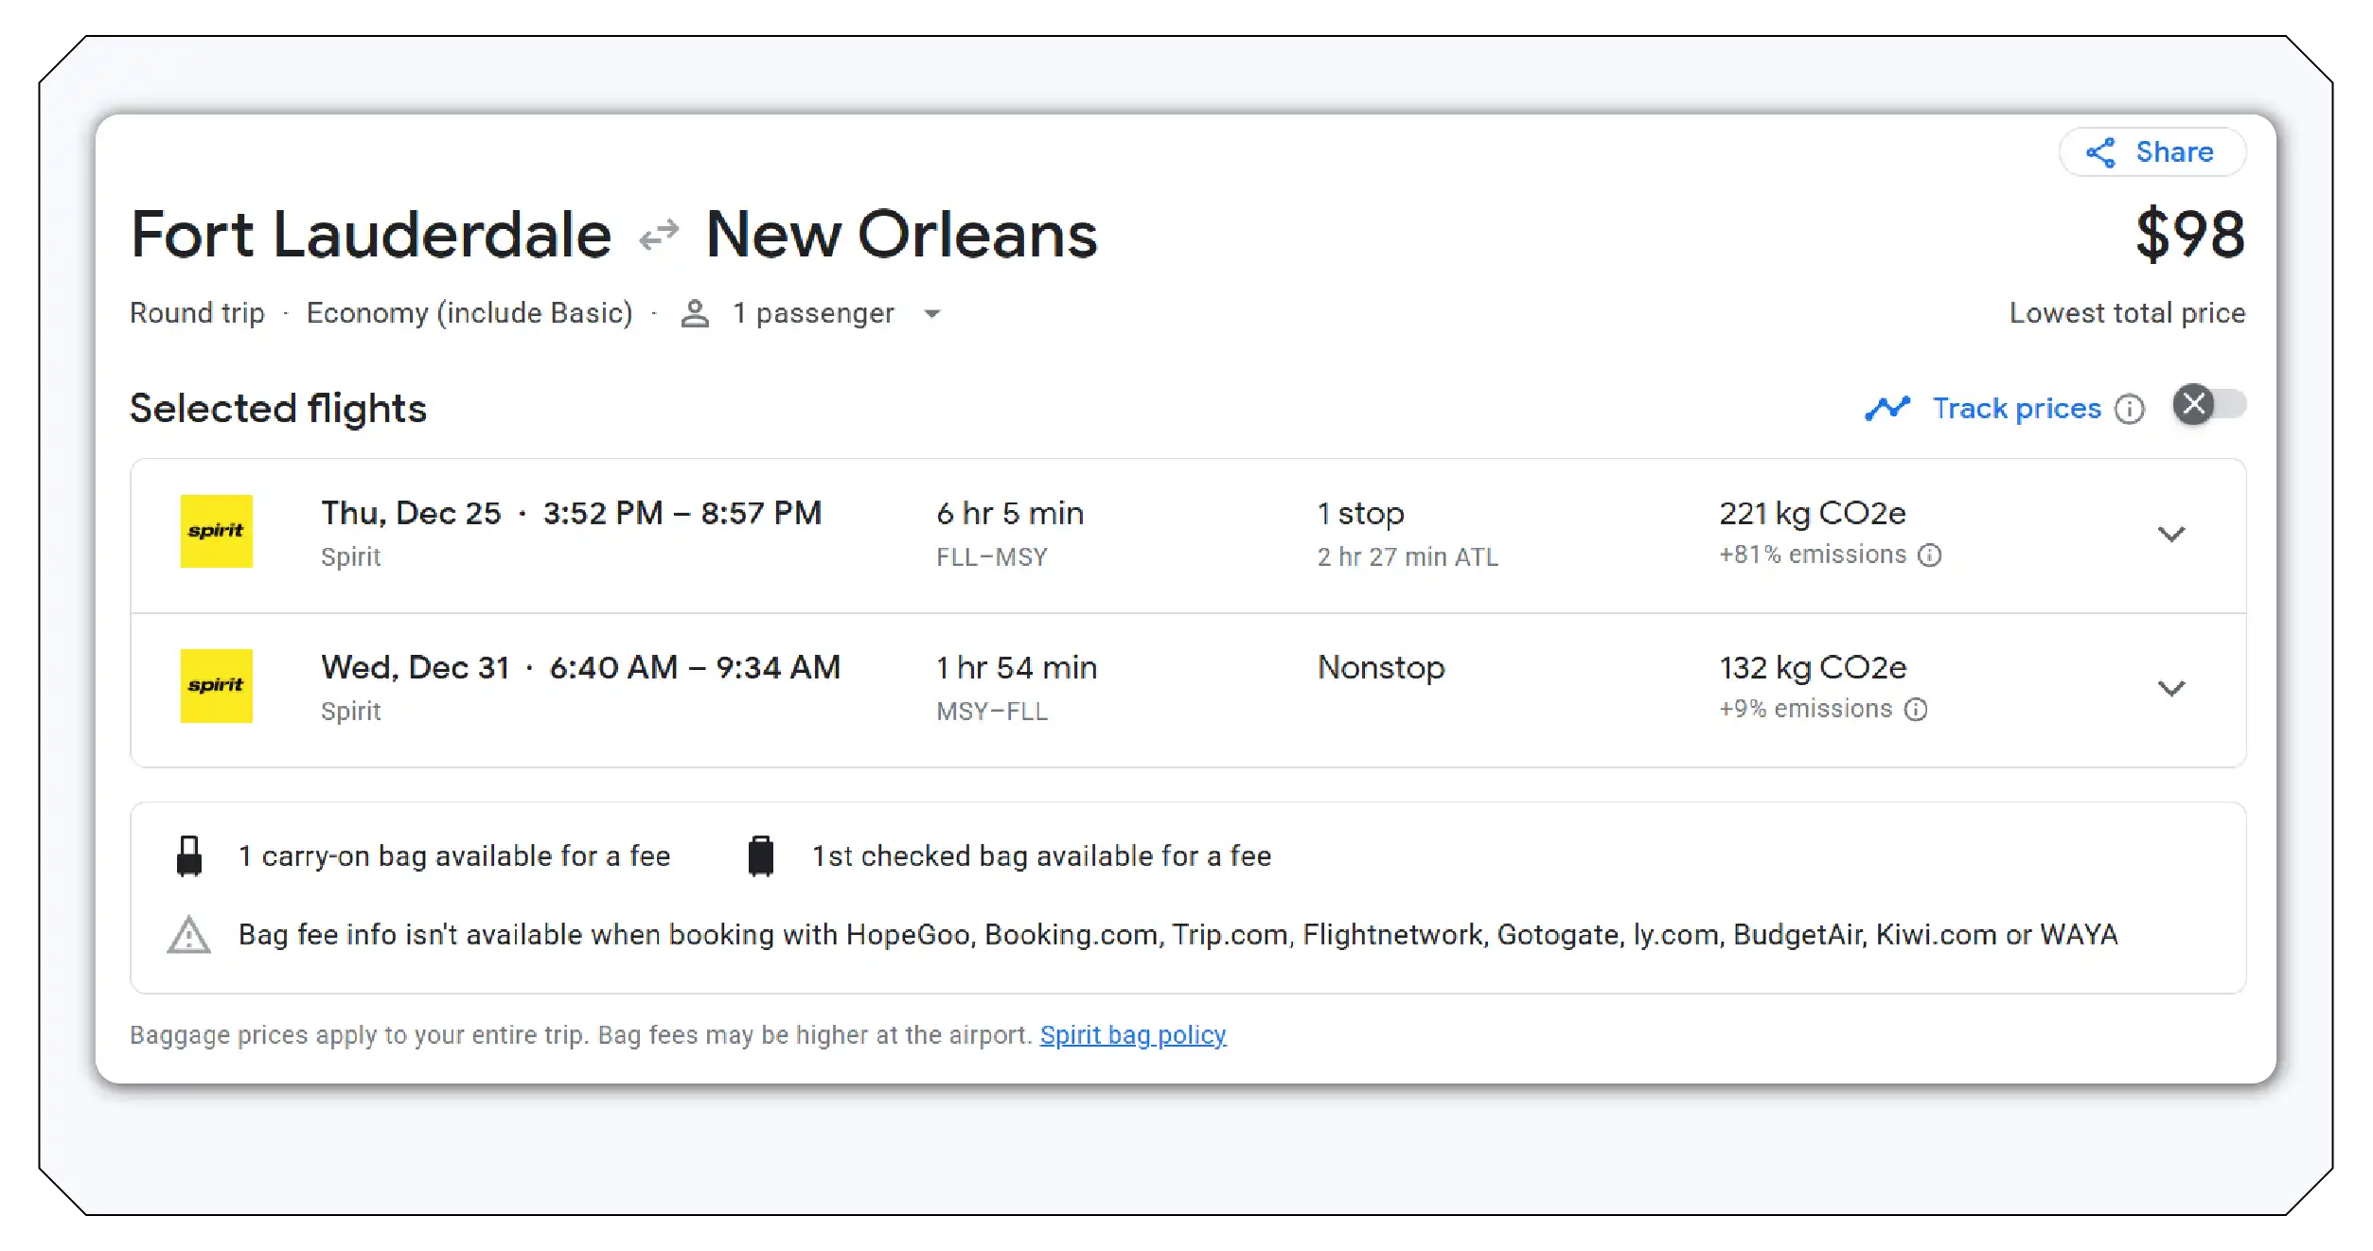Open the passenger count dropdown
2373x1251 pixels.
pyautogui.click(x=931, y=314)
